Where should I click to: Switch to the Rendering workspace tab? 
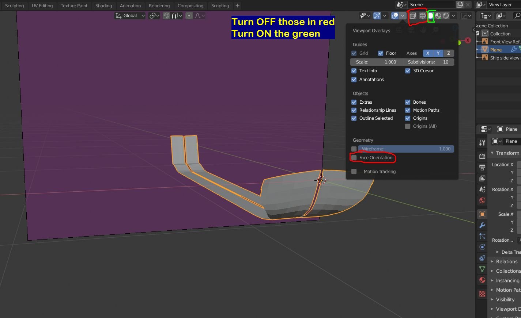(x=159, y=5)
